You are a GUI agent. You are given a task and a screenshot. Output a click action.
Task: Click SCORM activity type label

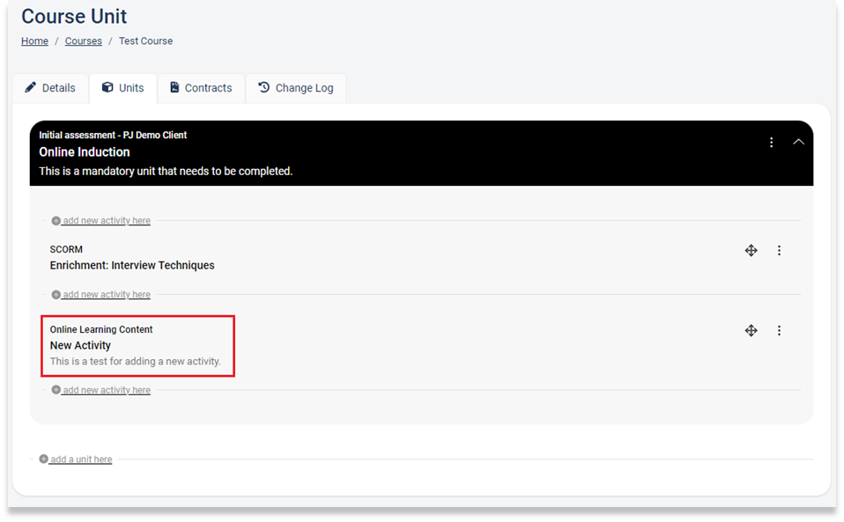point(66,249)
